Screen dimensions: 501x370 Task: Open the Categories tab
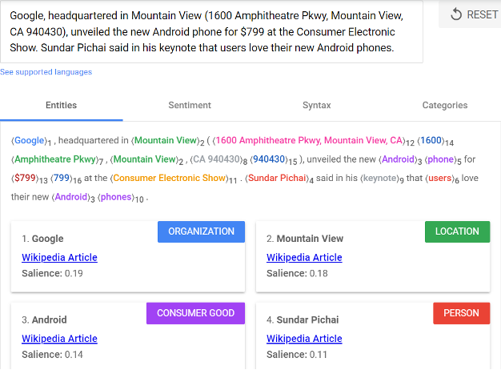pos(445,105)
